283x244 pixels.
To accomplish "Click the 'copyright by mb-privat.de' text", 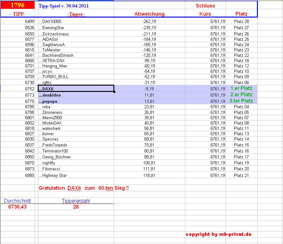I will tap(219, 234).
